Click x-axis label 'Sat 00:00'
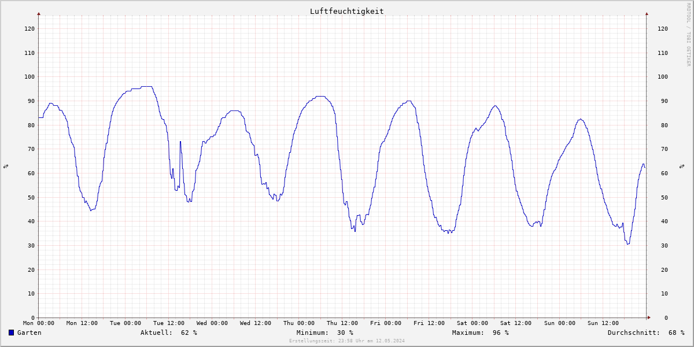The width and height of the screenshot is (694, 347). pyautogui.click(x=472, y=323)
